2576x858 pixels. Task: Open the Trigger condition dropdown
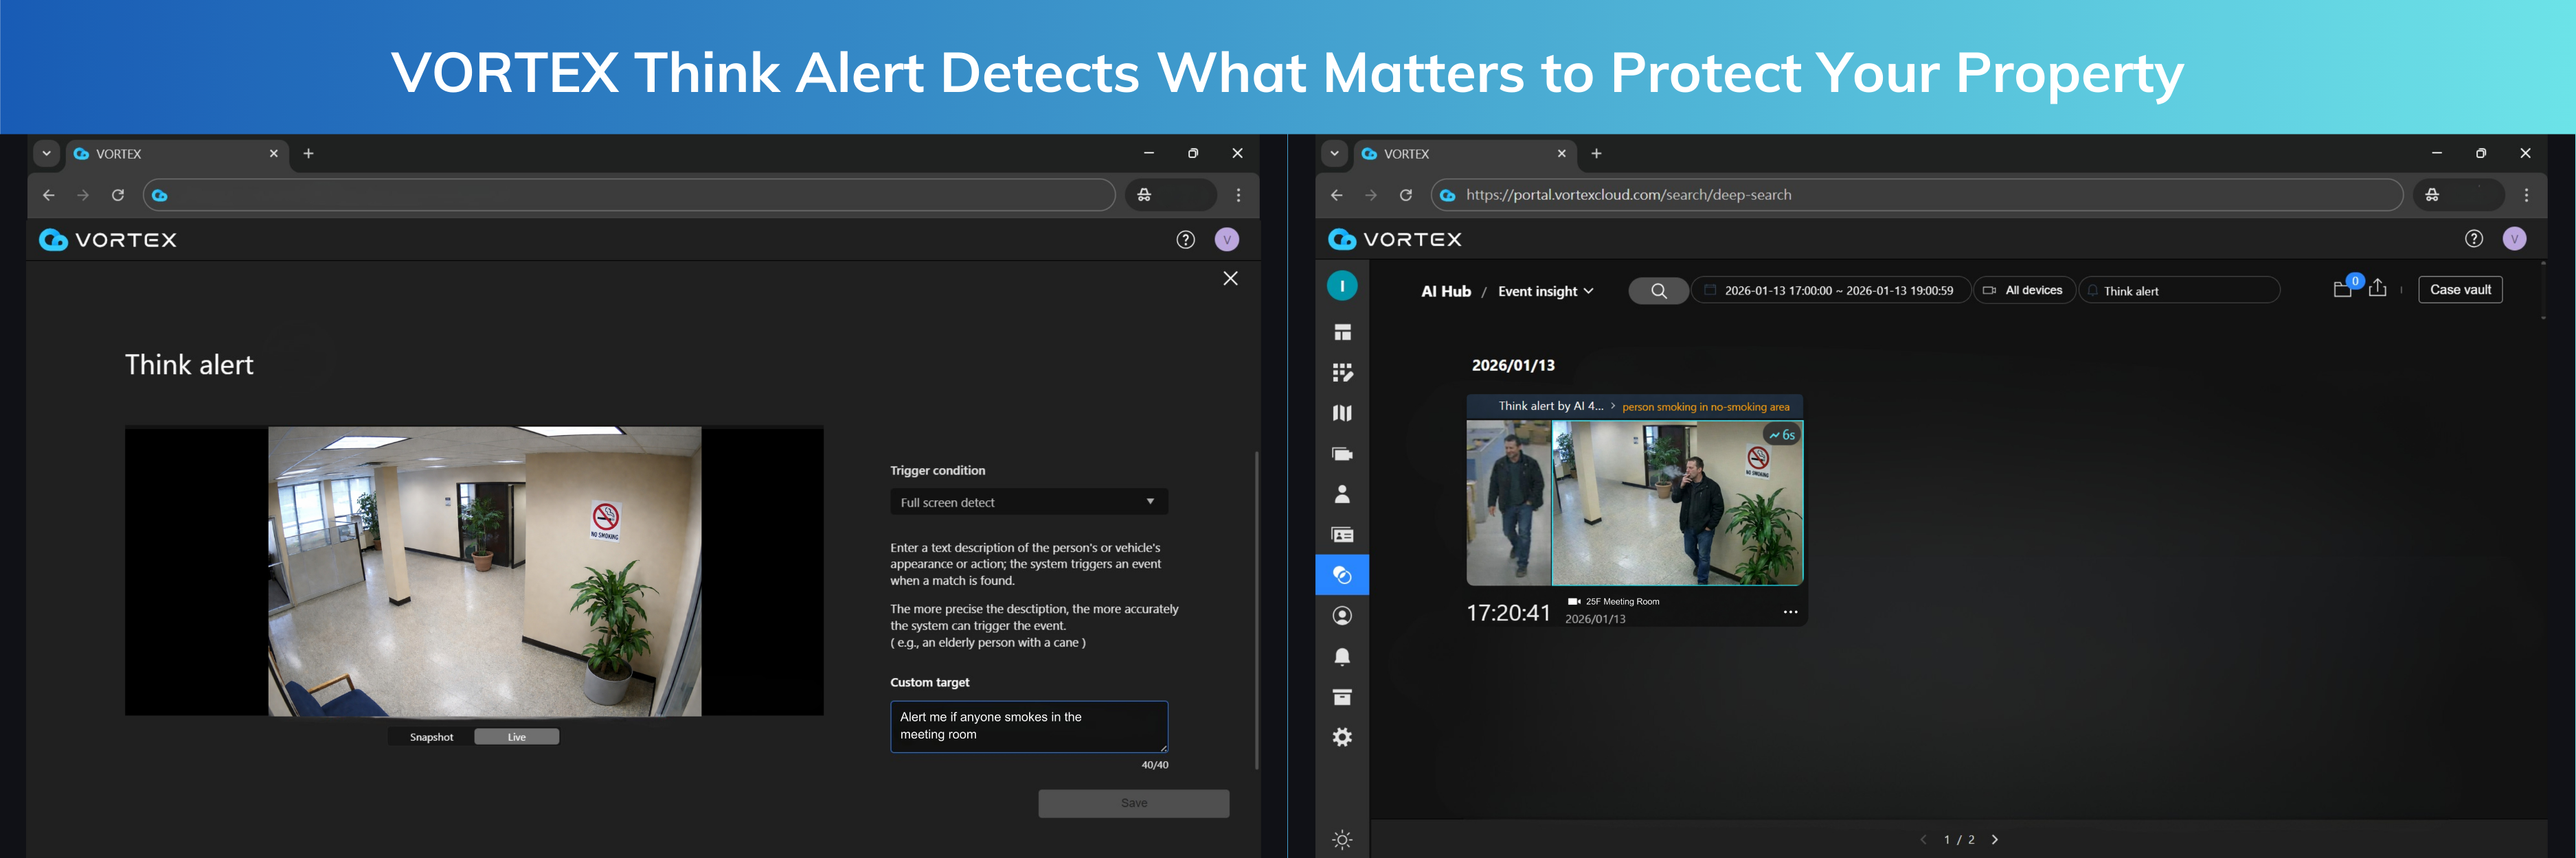click(1028, 502)
